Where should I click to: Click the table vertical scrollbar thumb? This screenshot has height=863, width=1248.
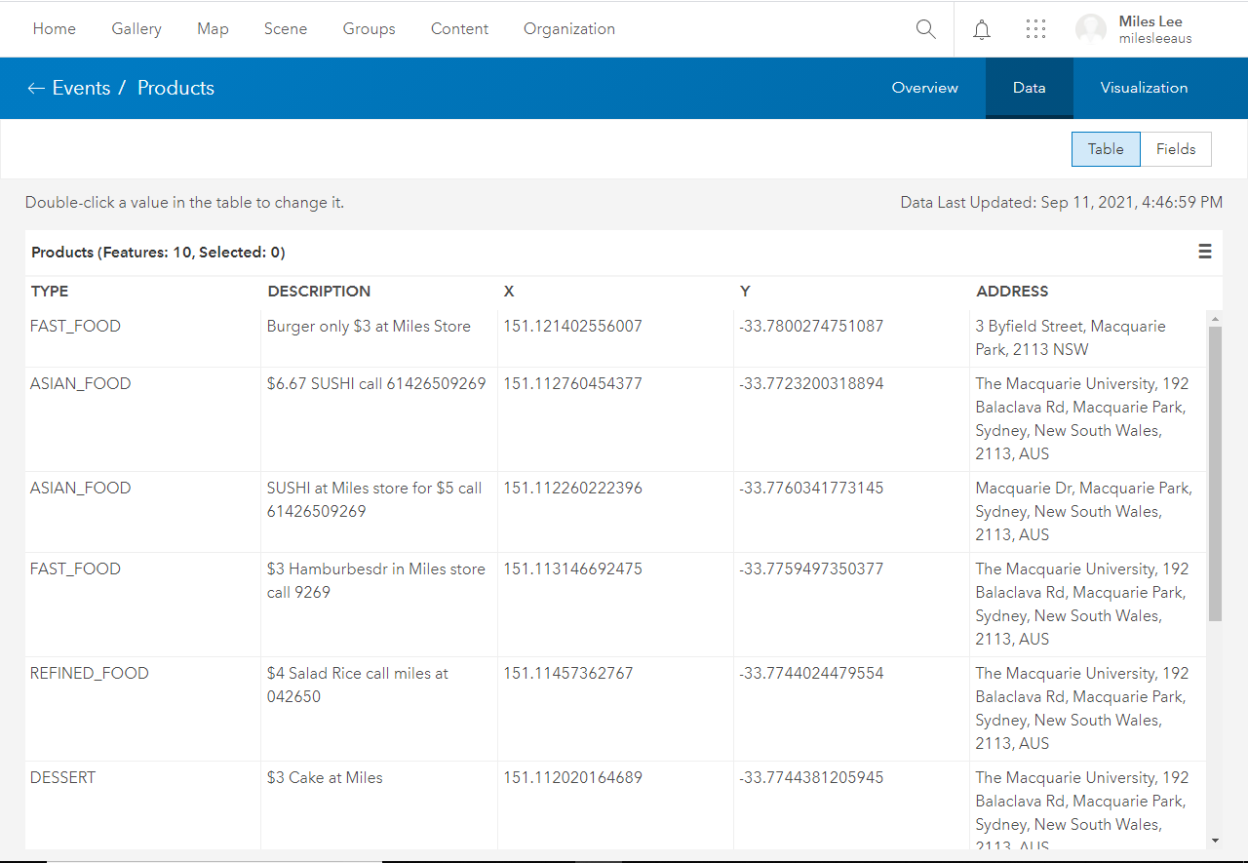pyautogui.click(x=1215, y=474)
